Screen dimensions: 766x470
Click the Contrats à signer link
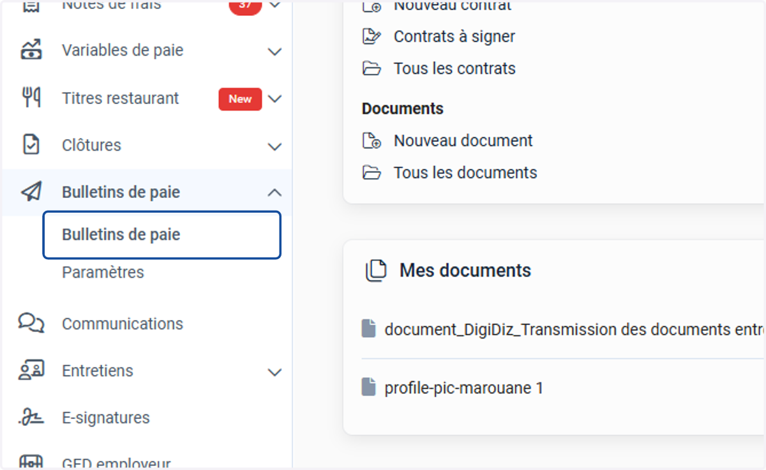(x=454, y=36)
